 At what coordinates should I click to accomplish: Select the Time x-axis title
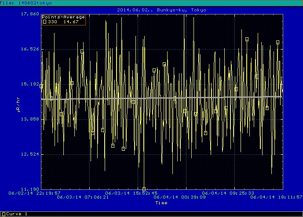click(161, 203)
